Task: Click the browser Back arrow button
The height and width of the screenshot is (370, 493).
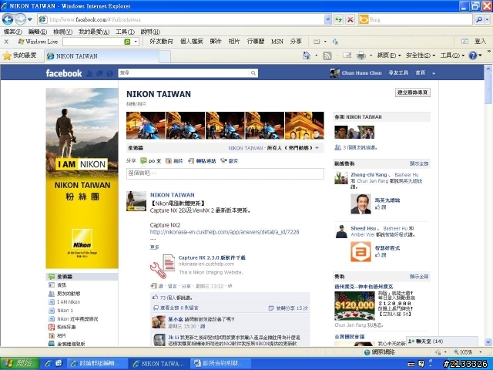Action: coord(8,19)
